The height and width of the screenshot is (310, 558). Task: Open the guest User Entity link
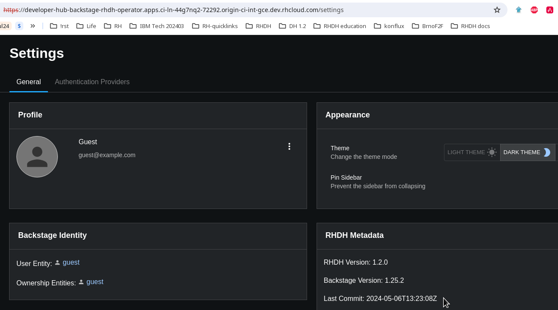click(x=71, y=263)
